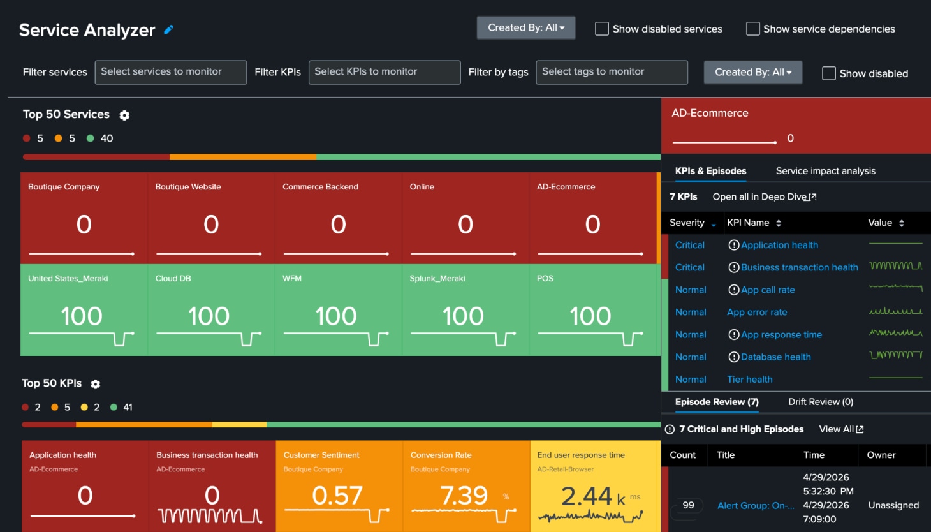Open the Select services to monitor field

coord(171,72)
